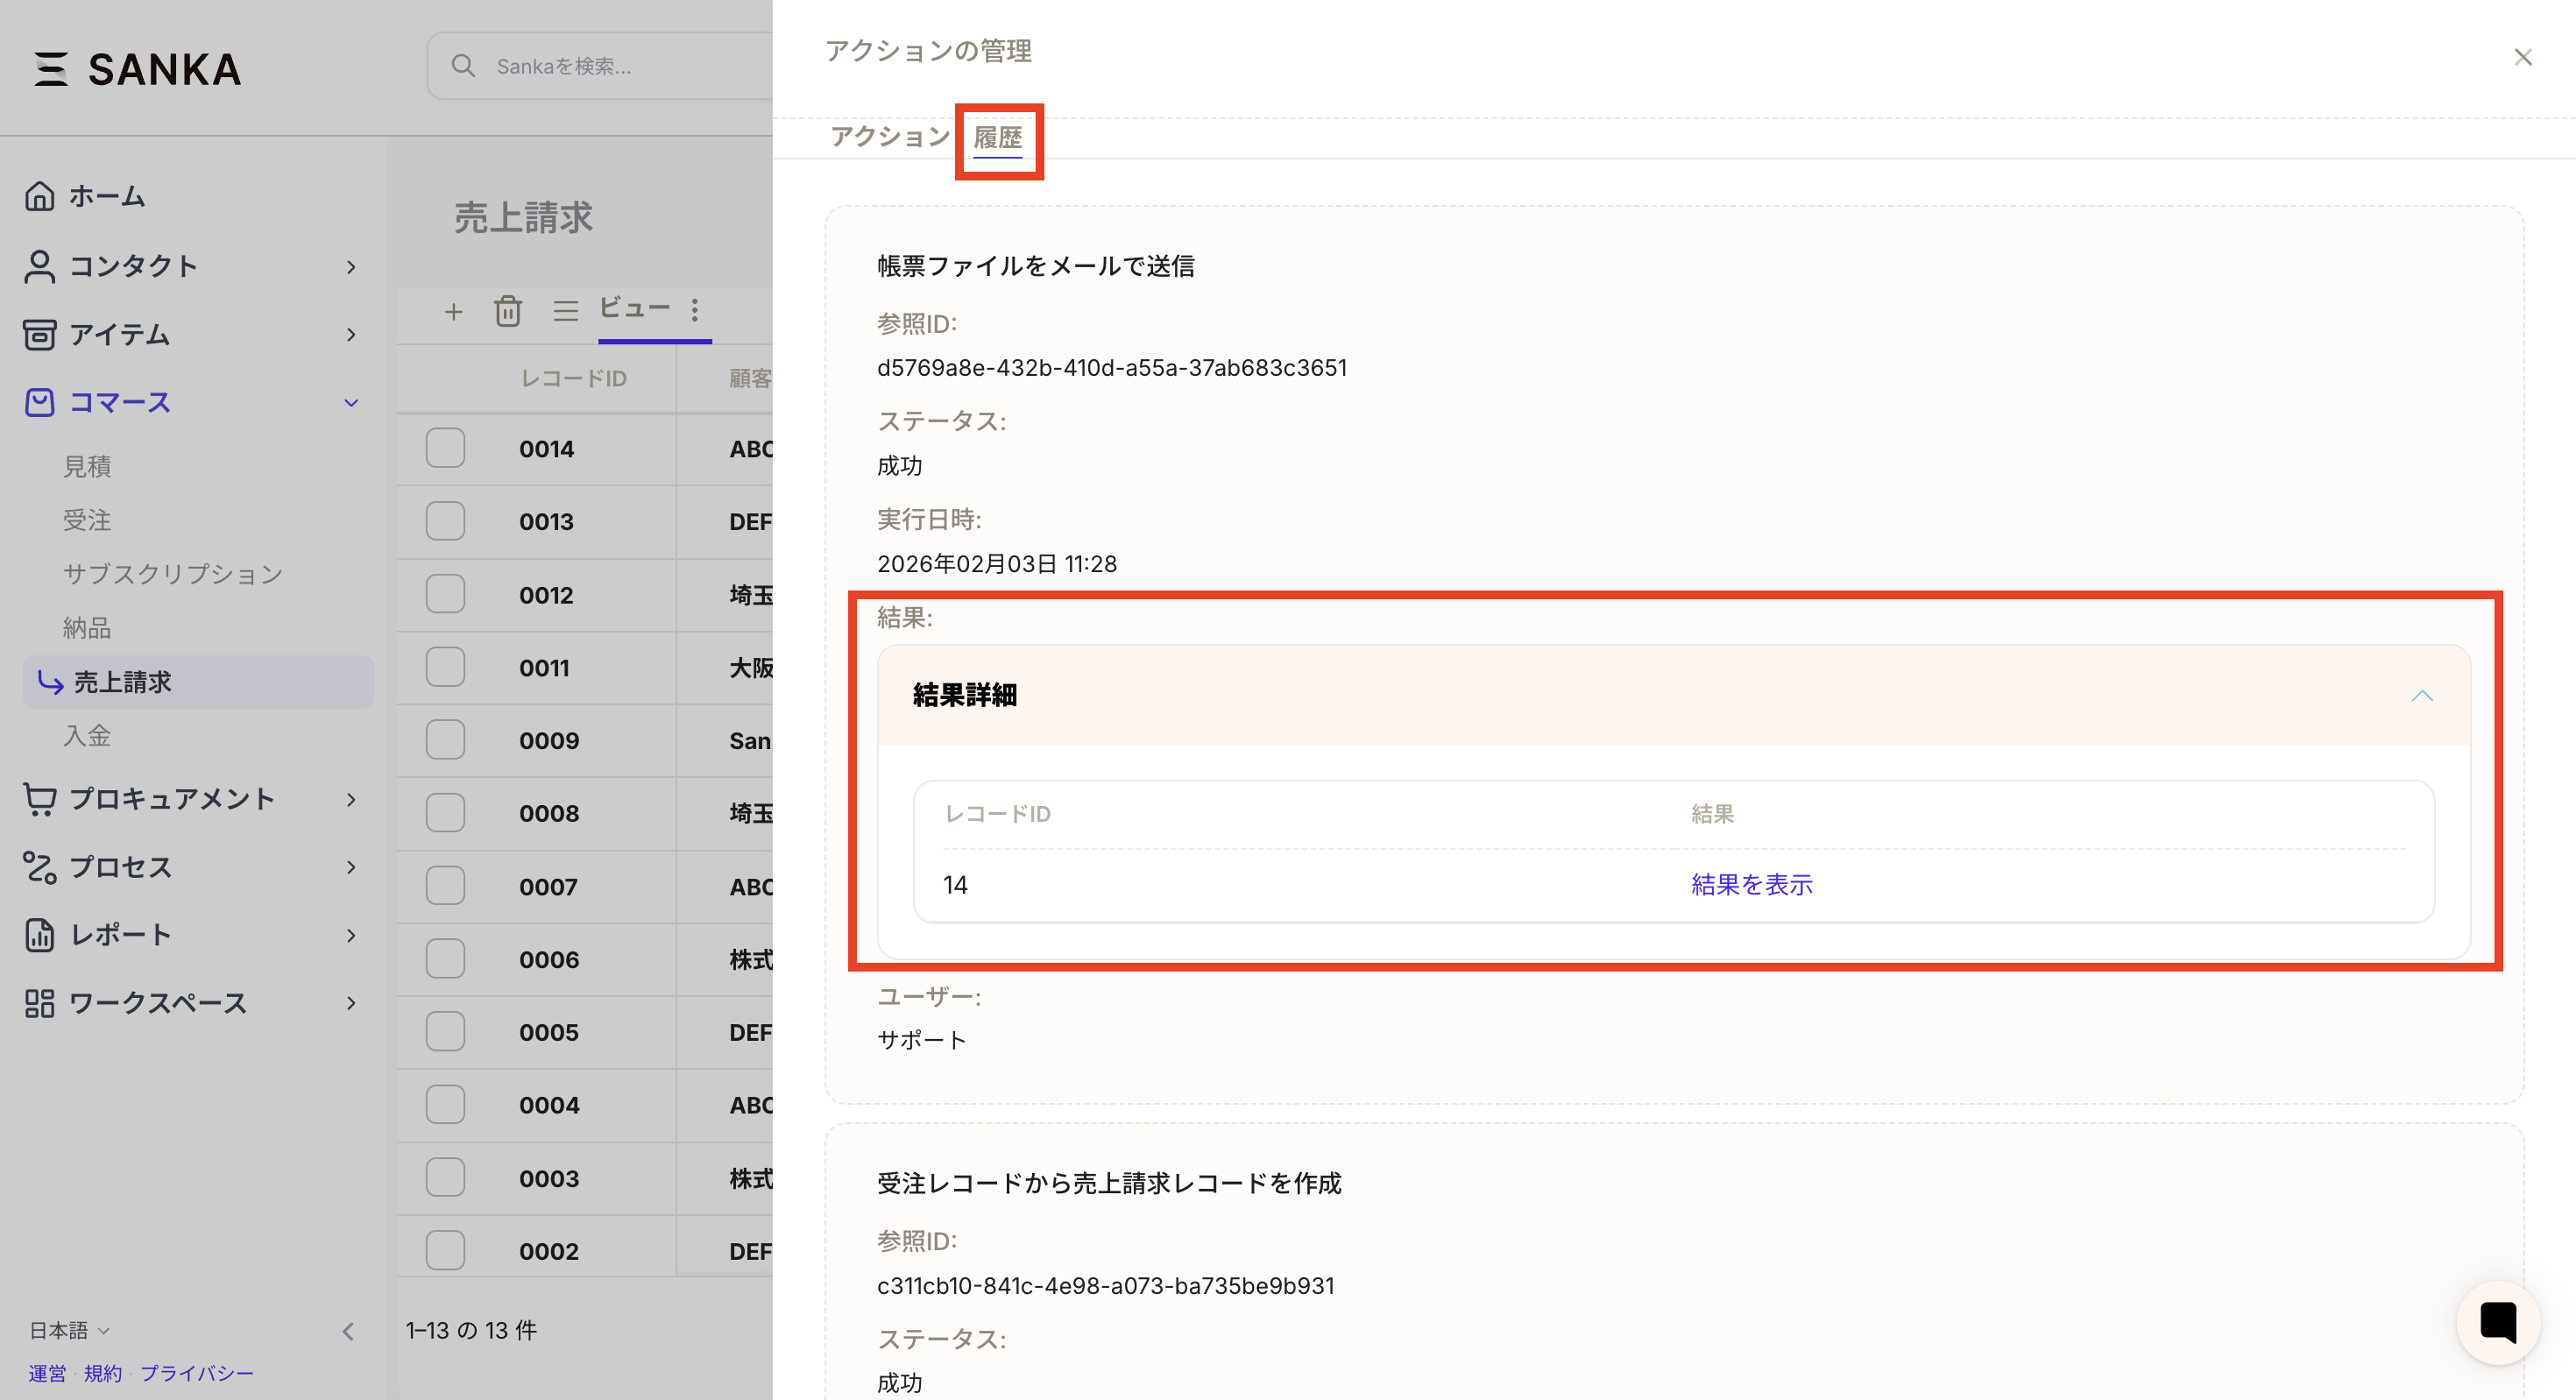2576x1400 pixels.
Task: Open the プライバシー footer link
Action: tap(196, 1373)
